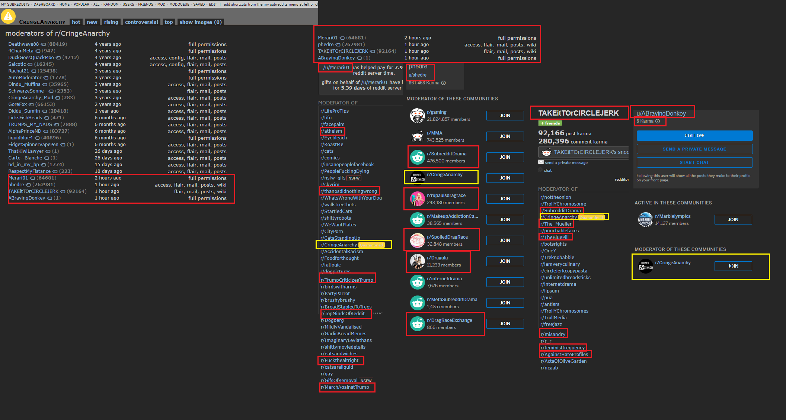Switch to the 'controversial' tab
This screenshot has height=420, width=786.
pyautogui.click(x=141, y=22)
